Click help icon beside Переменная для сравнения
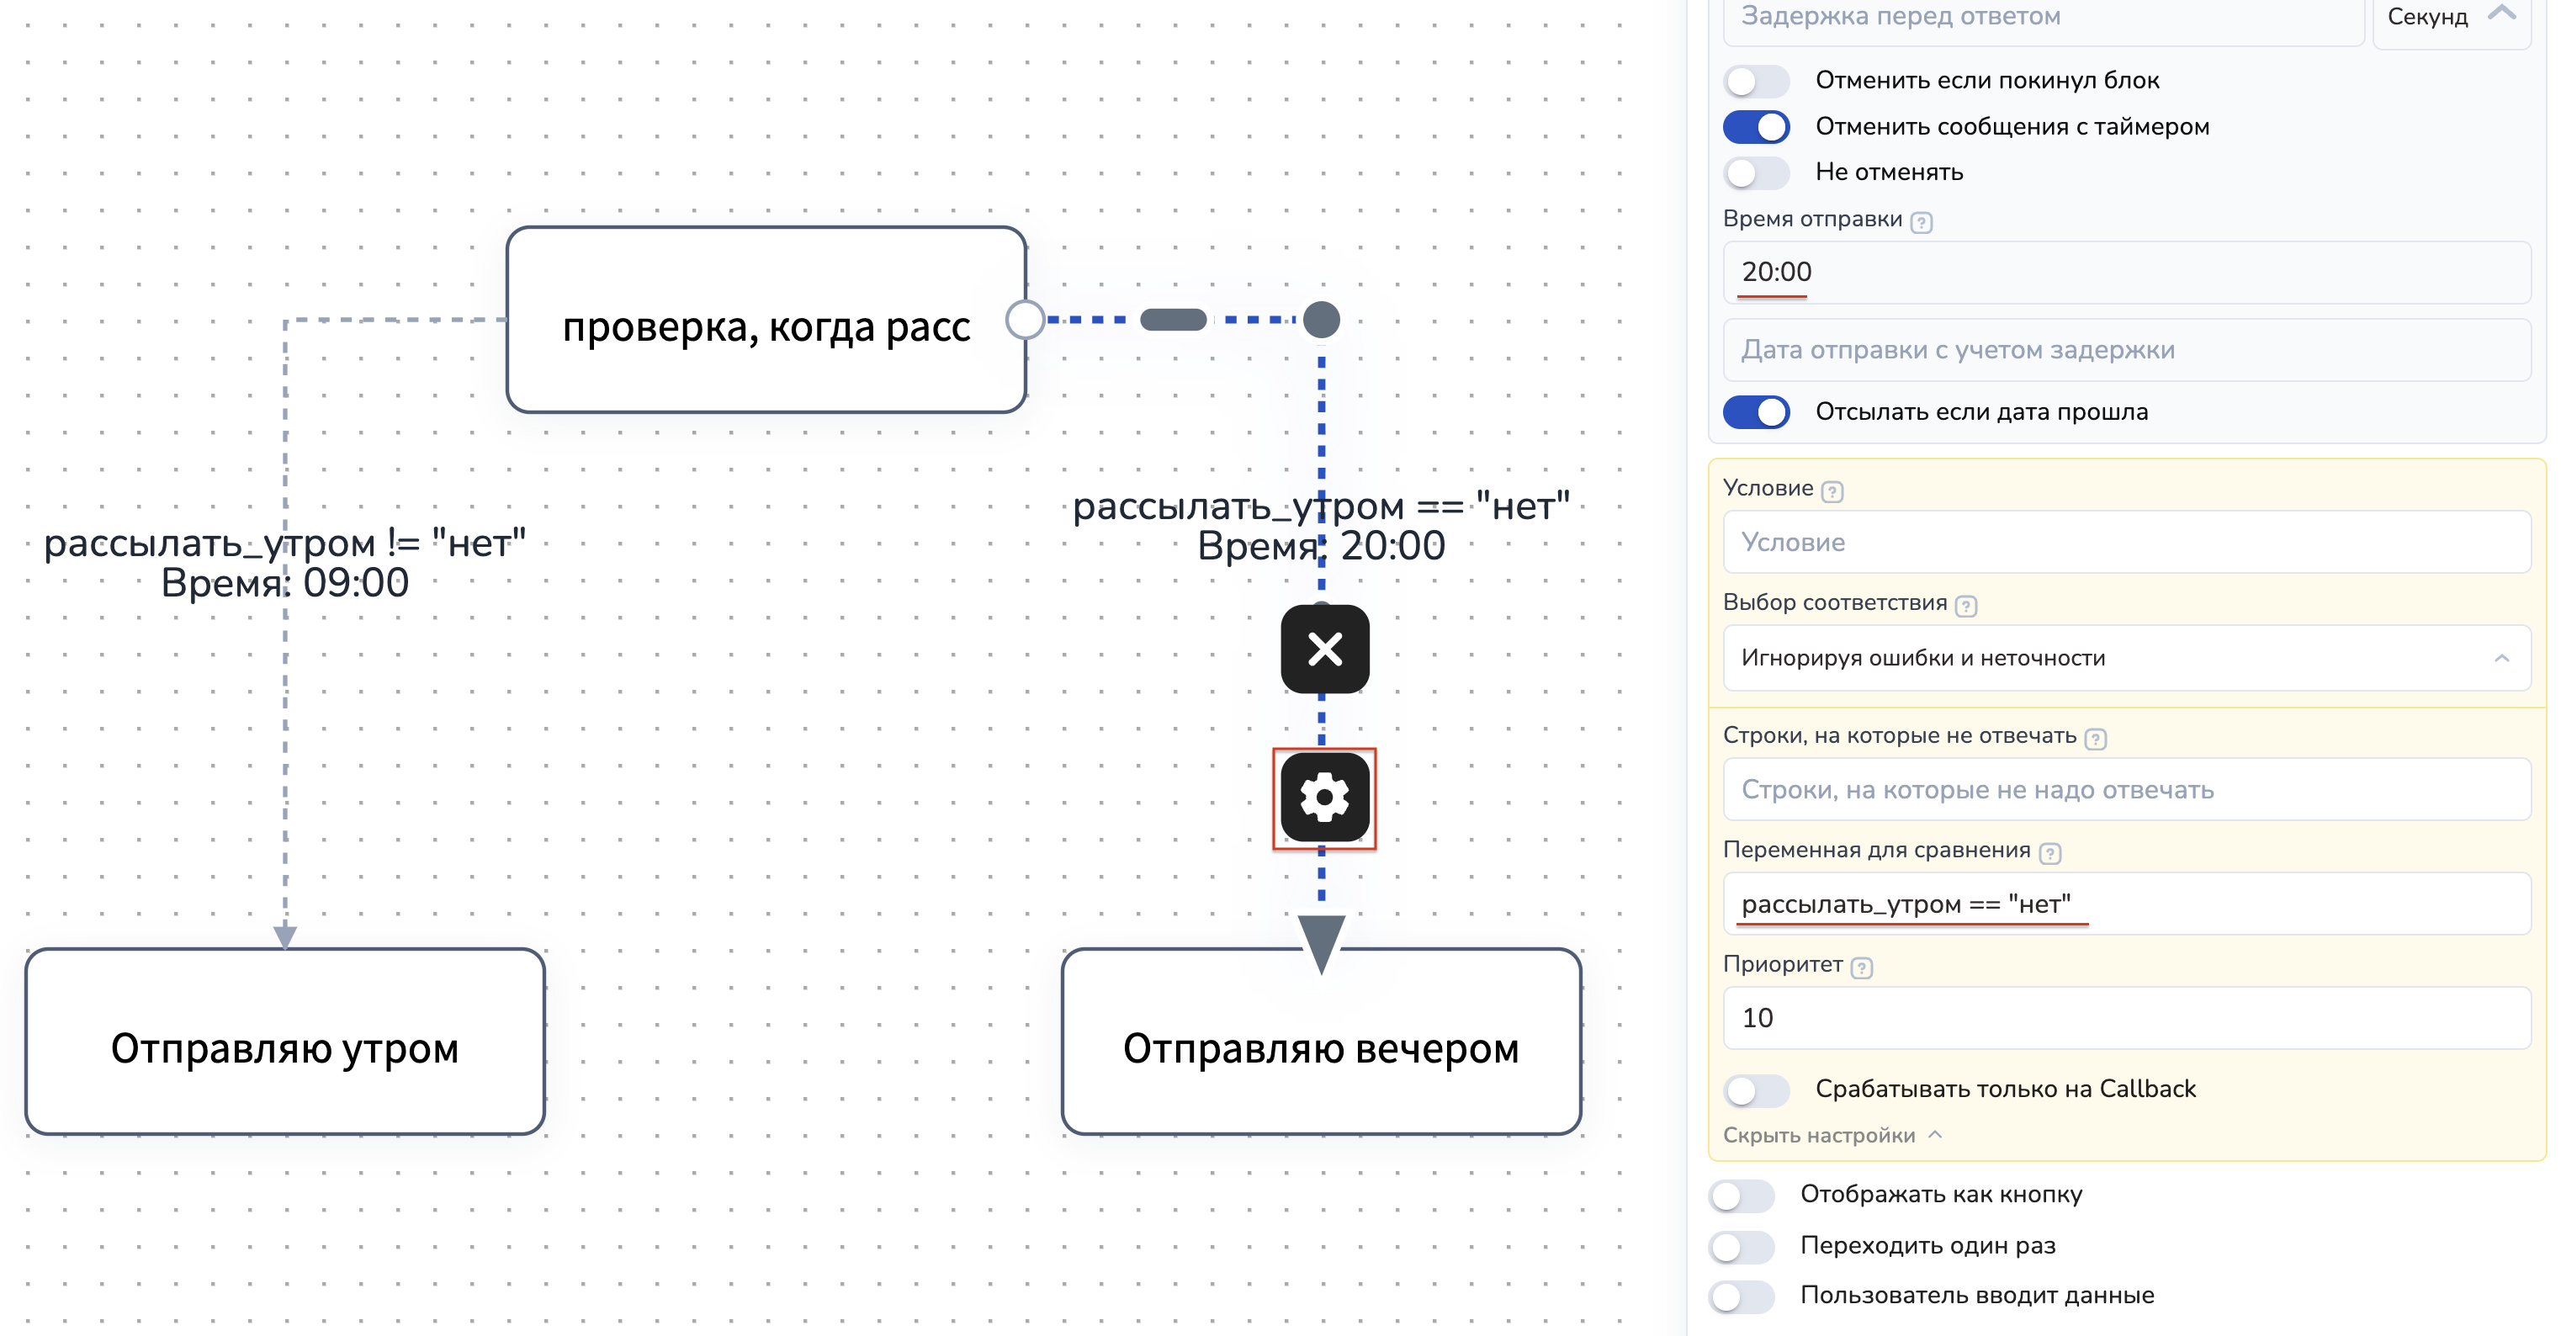The width and height of the screenshot is (2561, 1336). click(2049, 853)
